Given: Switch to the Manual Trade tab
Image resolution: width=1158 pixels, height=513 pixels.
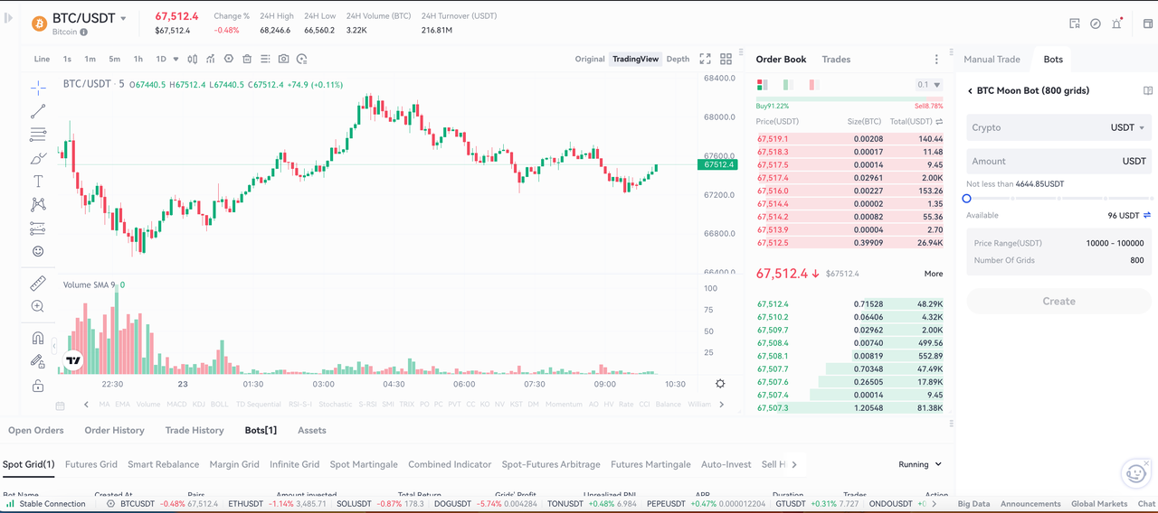Looking at the screenshot, I should click(992, 59).
